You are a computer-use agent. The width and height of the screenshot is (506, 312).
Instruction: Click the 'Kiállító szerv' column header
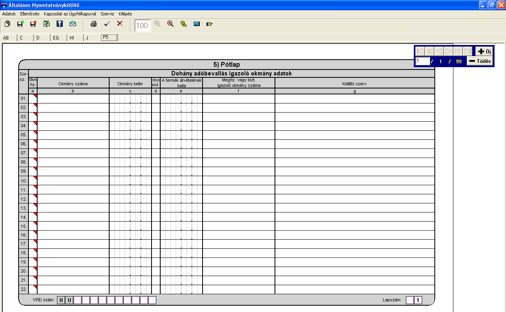coord(354,84)
